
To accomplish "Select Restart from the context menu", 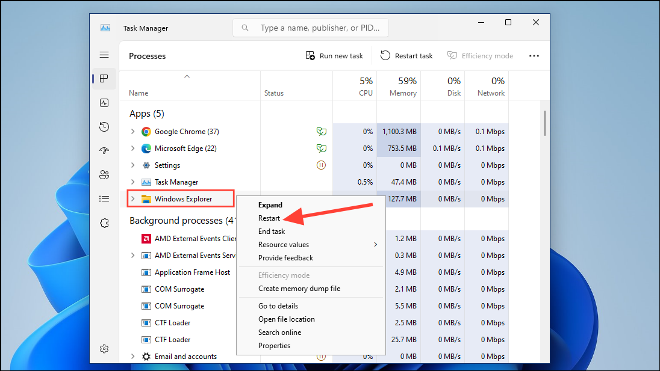I will (x=269, y=218).
